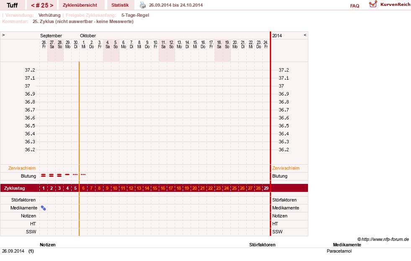411x261 pixels.
Task: Click the left HT row label
Action: 33,224
